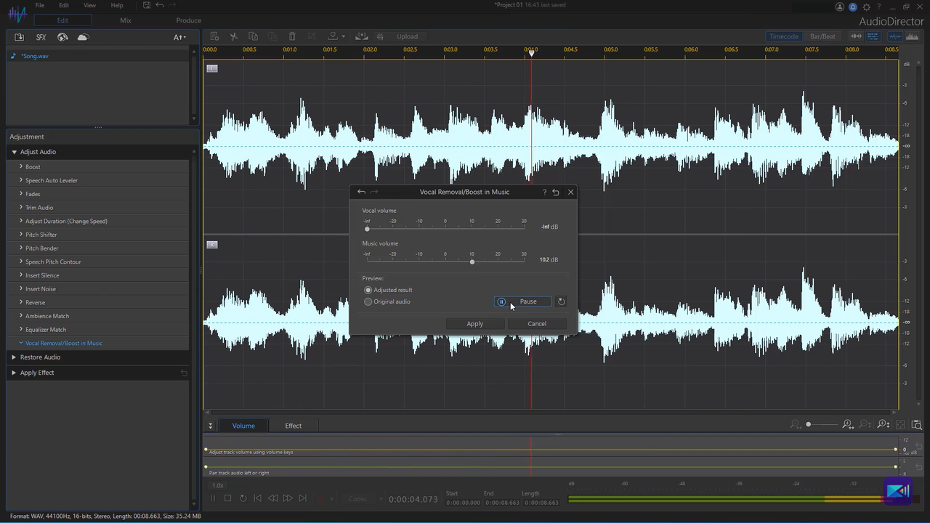Click the Record button in the transport controls

pos(321,498)
